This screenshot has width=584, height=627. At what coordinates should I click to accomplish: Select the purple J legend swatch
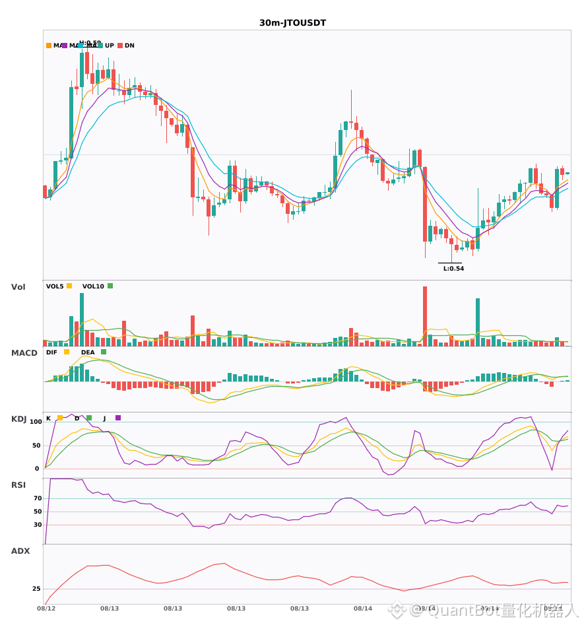point(118,418)
